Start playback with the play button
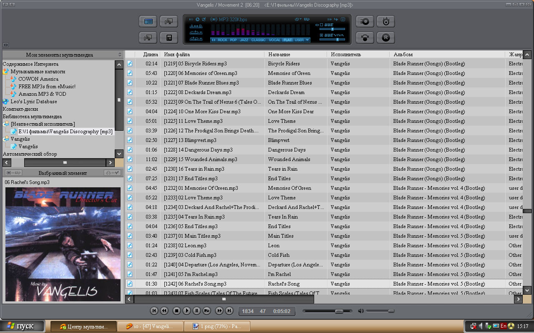The width and height of the screenshot is (534, 333). 186,311
